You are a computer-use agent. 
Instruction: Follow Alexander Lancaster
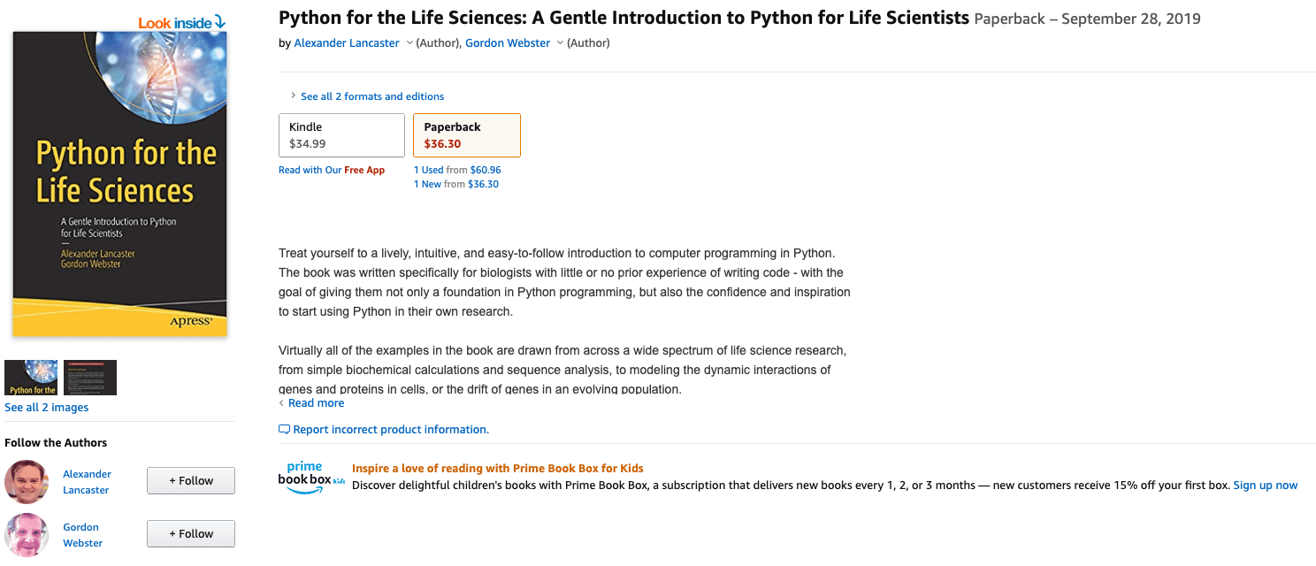coord(191,481)
